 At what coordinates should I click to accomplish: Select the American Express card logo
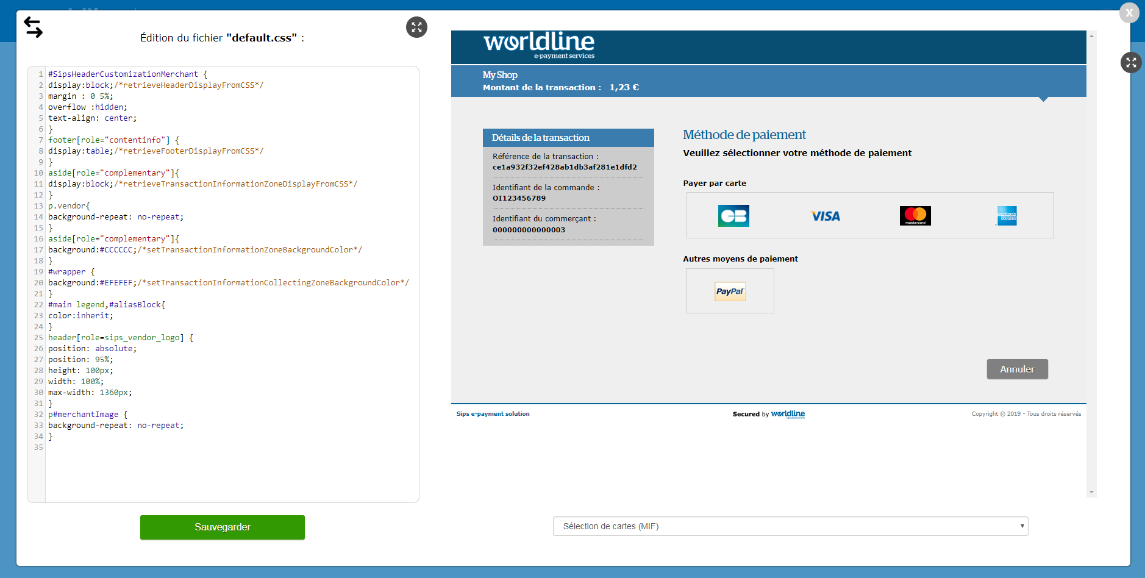(1007, 216)
